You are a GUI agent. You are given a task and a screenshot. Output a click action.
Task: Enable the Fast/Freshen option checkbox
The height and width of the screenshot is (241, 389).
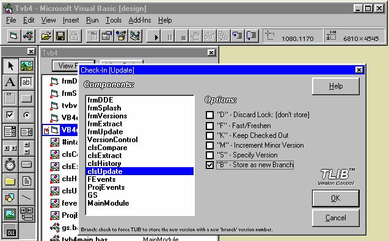[209, 126]
